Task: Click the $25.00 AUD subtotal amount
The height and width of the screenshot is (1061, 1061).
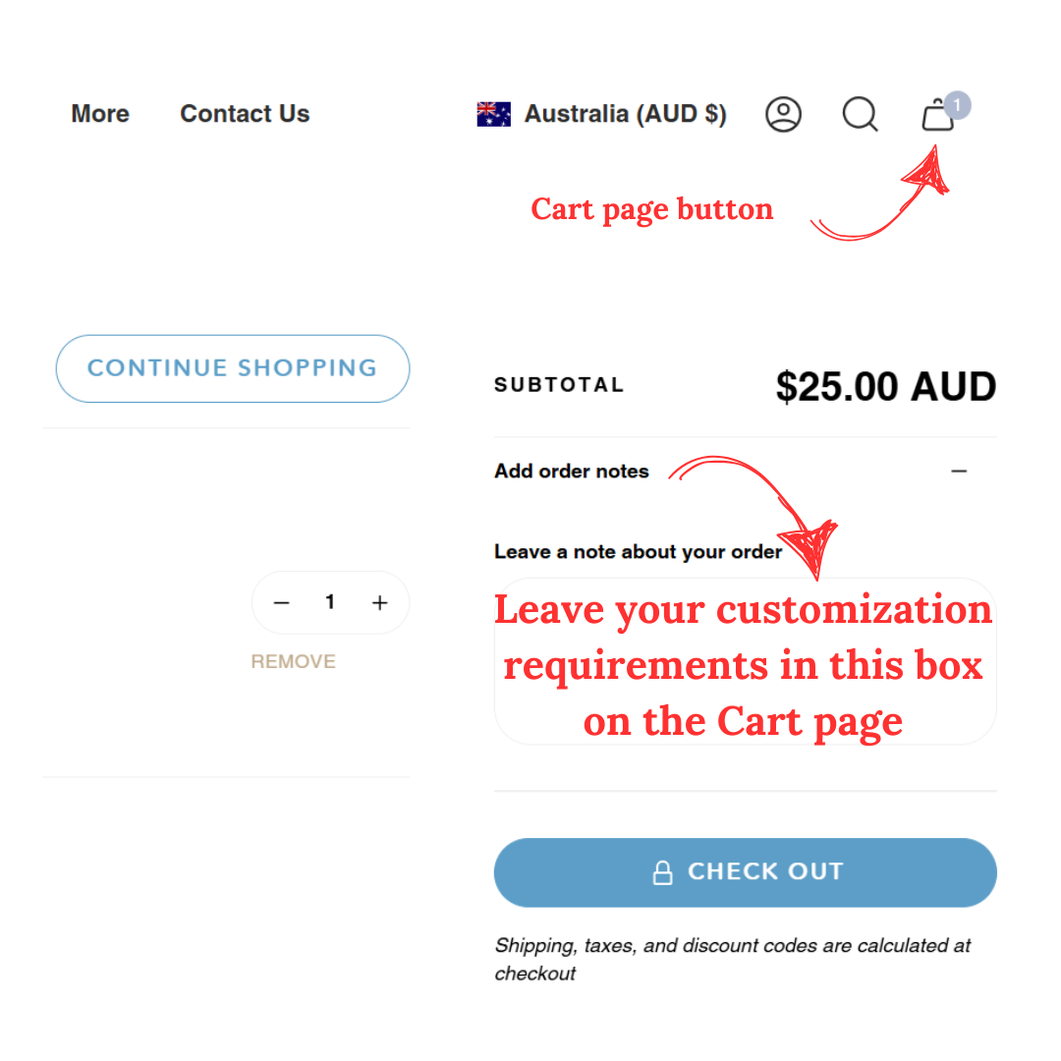Action: (885, 386)
